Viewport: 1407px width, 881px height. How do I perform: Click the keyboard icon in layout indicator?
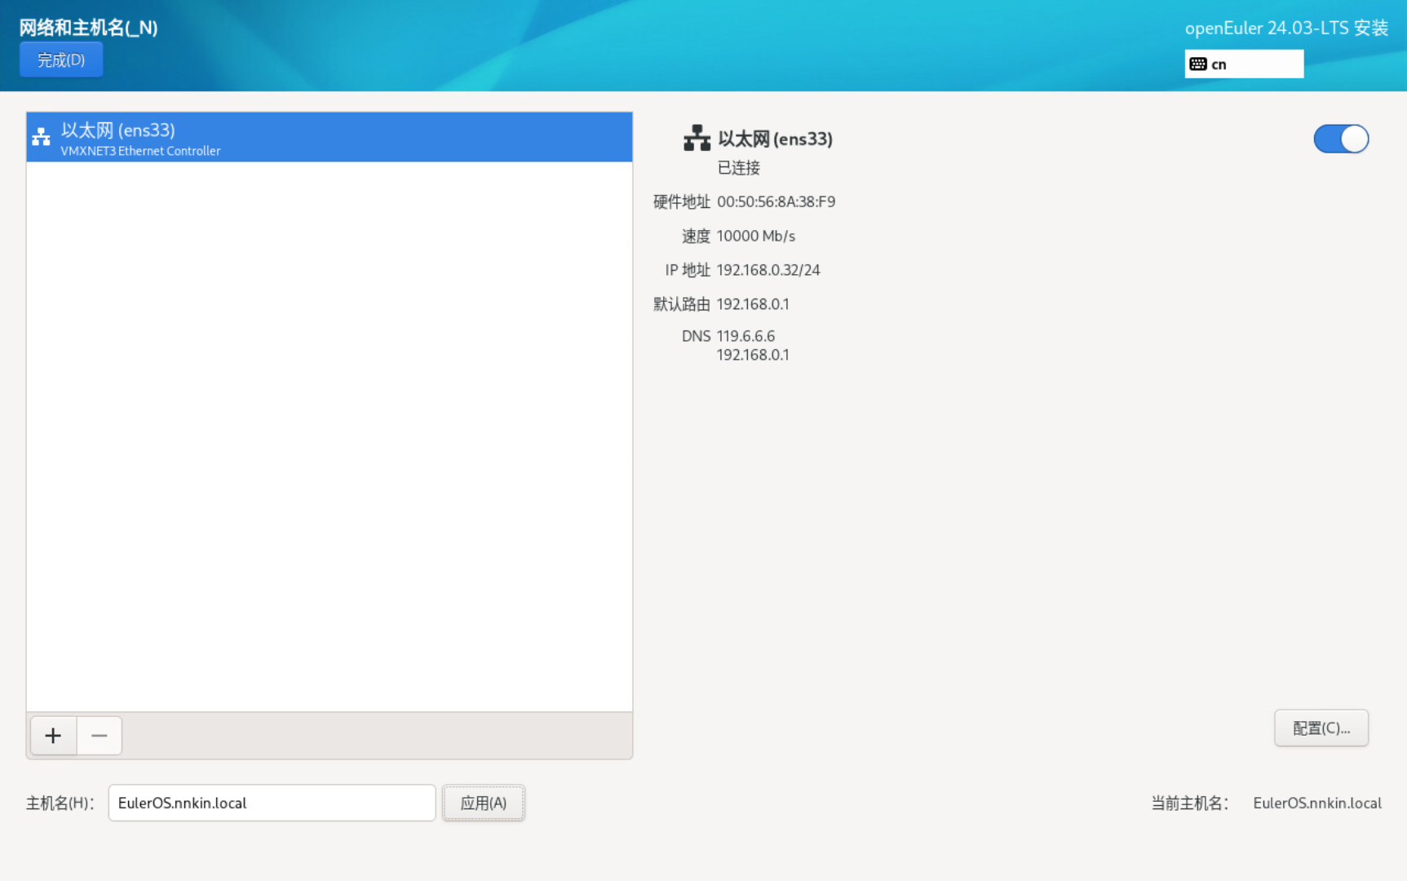(x=1197, y=64)
